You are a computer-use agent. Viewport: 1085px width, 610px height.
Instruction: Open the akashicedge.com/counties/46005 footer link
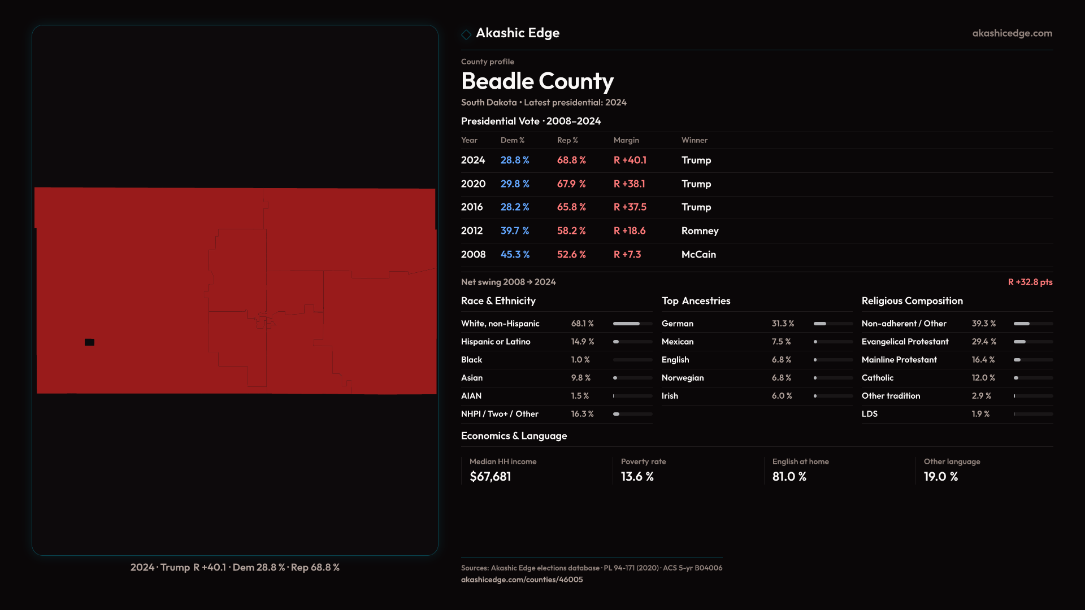click(x=522, y=579)
